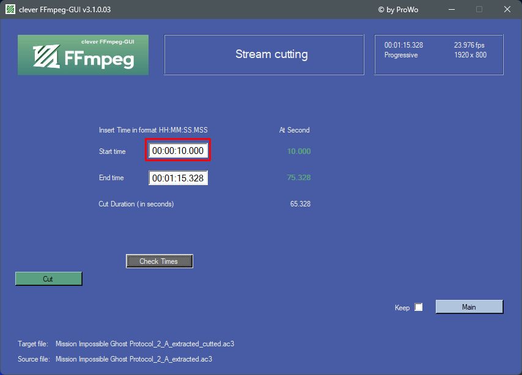Click the 1920 x 800 resolution text

470,55
